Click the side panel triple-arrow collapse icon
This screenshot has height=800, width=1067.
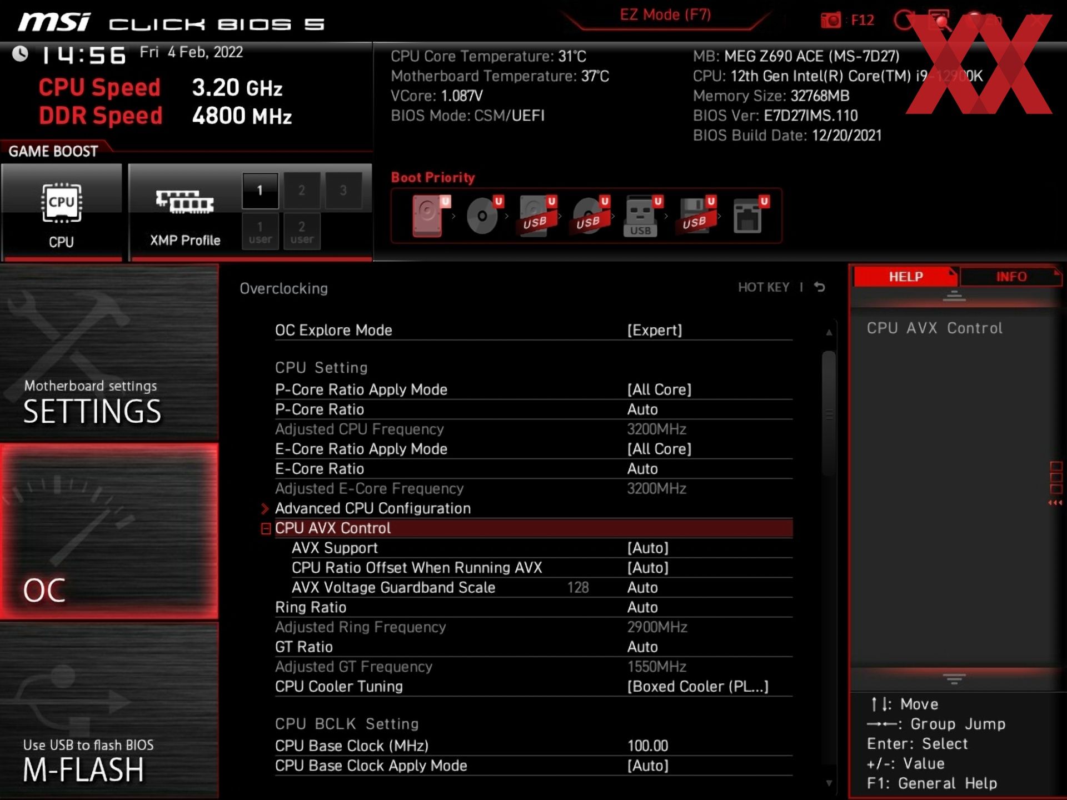point(1055,503)
